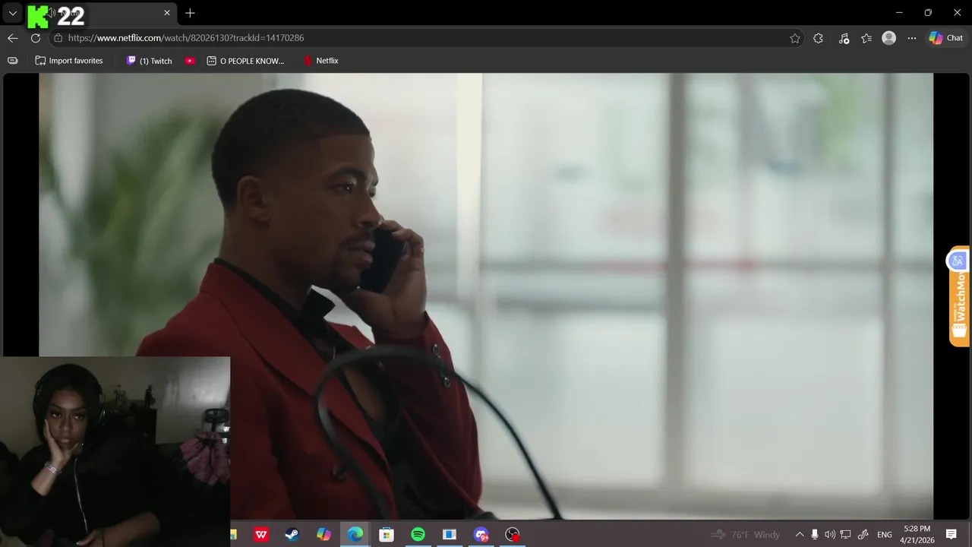Viewport: 972px width, 547px height.
Task: Open Spotify from the taskbar
Action: 418,535
